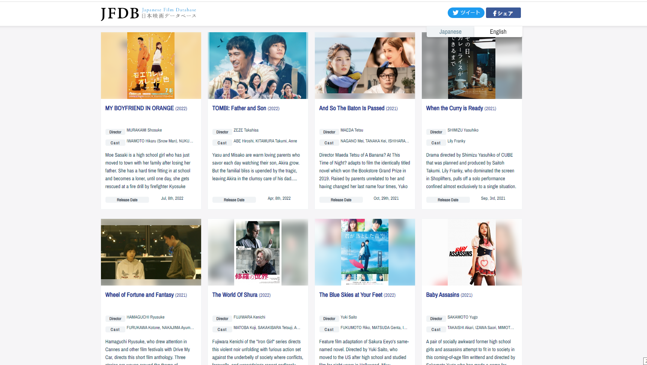
Task: Click release date Jul, 8th, 2022
Action: [x=172, y=198]
